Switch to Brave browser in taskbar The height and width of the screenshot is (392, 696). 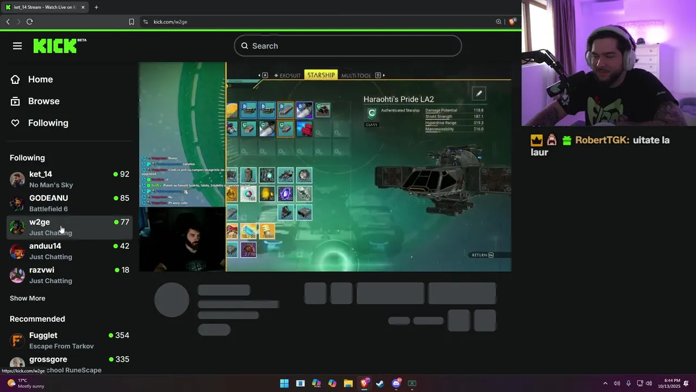coord(364,383)
